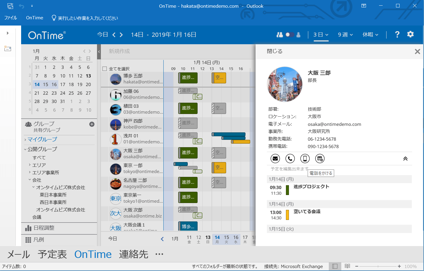
Task: Click the 今日 button in header
Action: (102, 35)
